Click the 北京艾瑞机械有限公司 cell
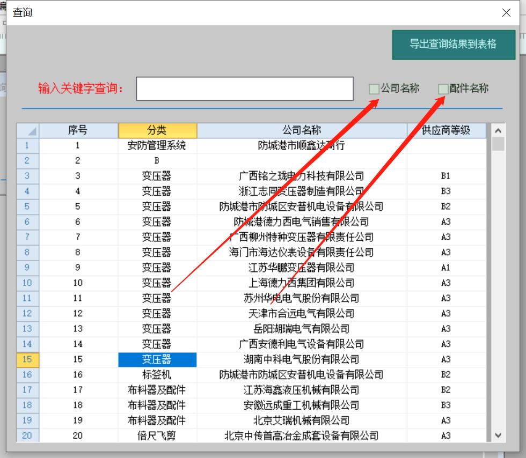This screenshot has width=526, height=458. click(x=302, y=420)
